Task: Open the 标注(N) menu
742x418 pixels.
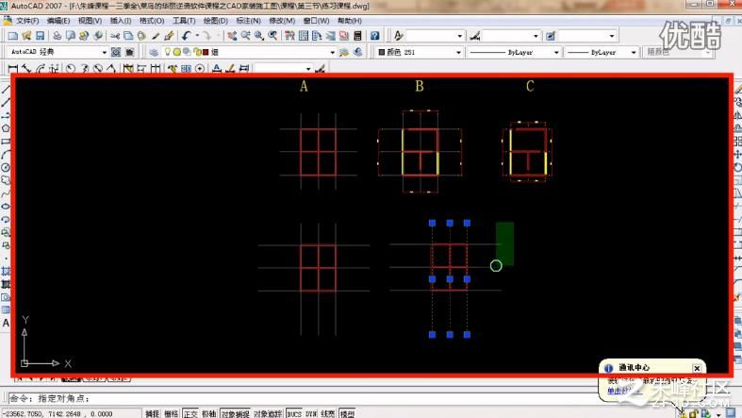Action: [249, 21]
